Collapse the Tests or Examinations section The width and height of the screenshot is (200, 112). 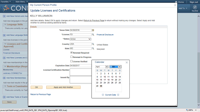pos(5,86)
